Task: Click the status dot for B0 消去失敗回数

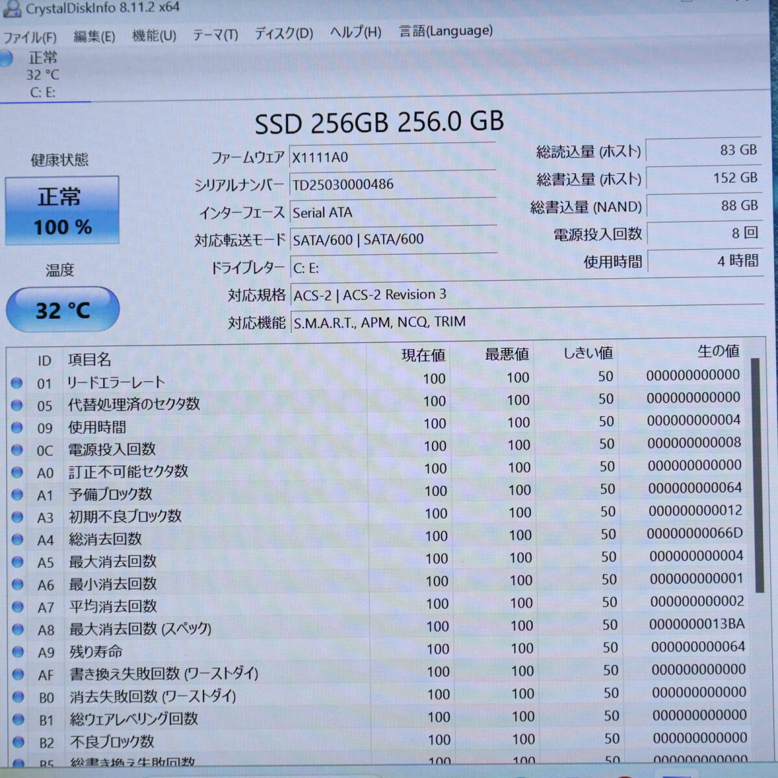Action: click(18, 698)
